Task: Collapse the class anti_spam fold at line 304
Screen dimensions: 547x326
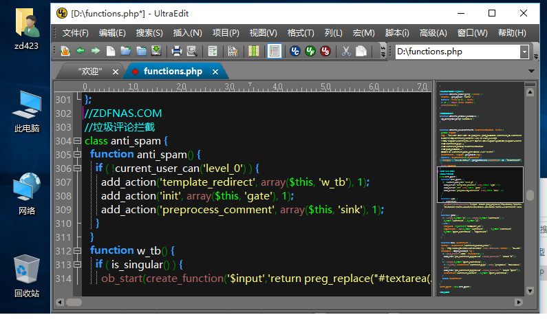Action: (78, 140)
